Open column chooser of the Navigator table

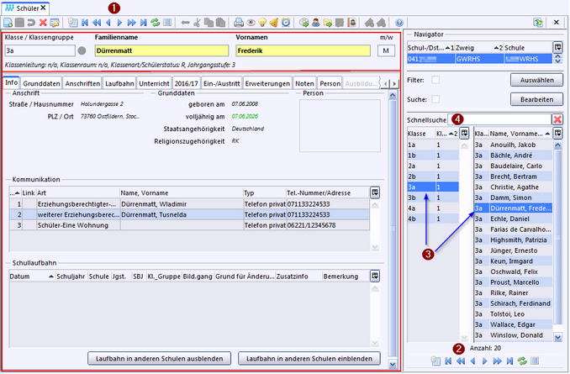point(557,47)
